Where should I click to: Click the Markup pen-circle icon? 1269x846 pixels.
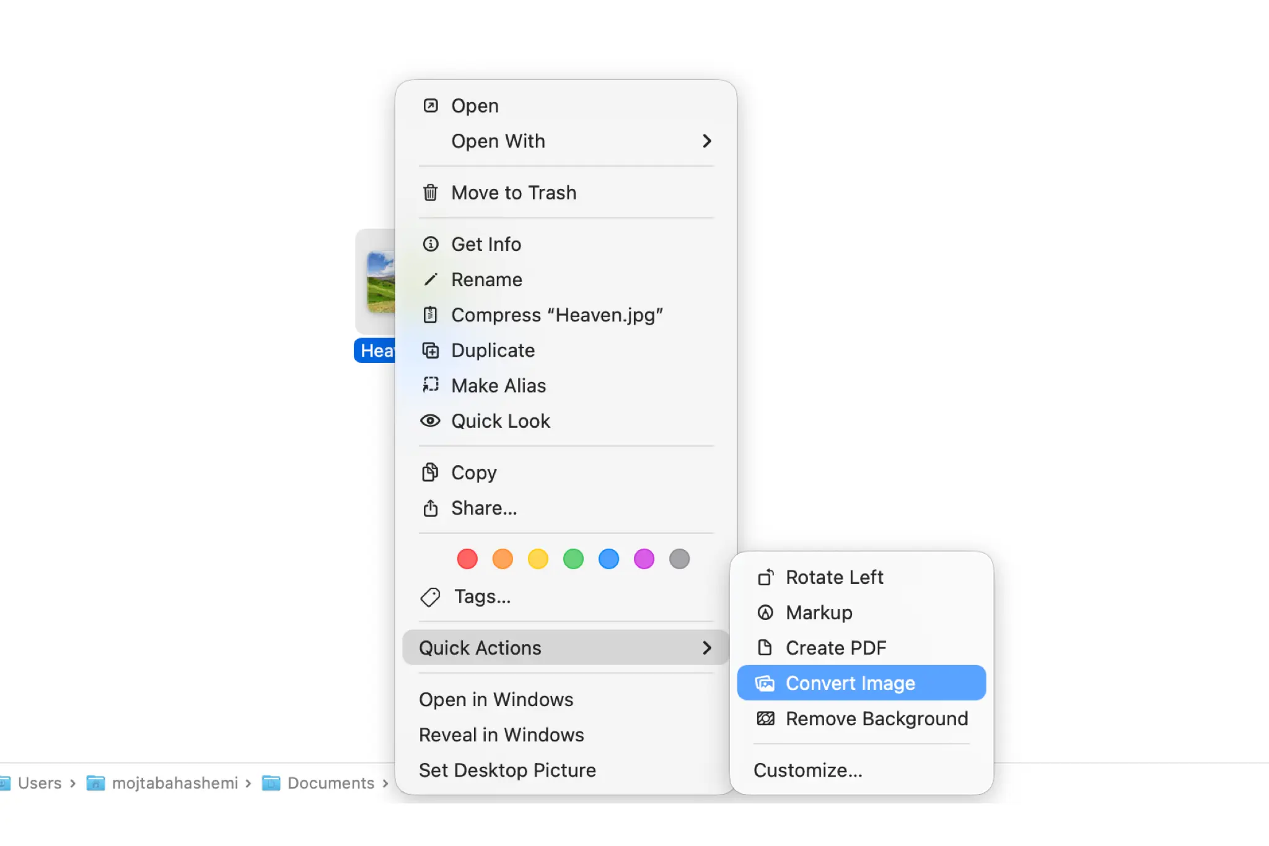tap(766, 613)
